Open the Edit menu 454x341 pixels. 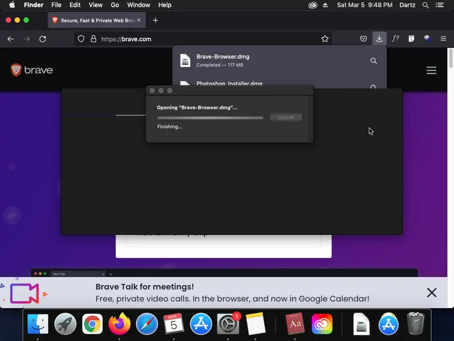click(75, 5)
